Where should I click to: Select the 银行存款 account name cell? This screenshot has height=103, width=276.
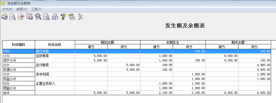point(55,51)
